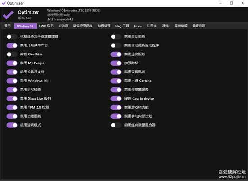The width and height of the screenshot is (248, 181).
Task: Click the small Optimizer icon in title bar
Action: 4,3
